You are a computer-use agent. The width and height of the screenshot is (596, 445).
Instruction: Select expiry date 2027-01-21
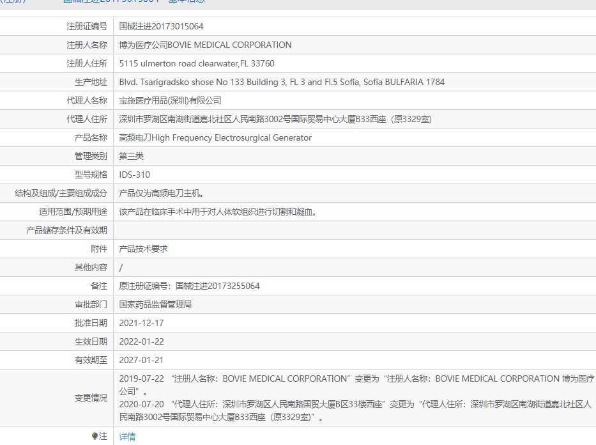[x=141, y=360]
